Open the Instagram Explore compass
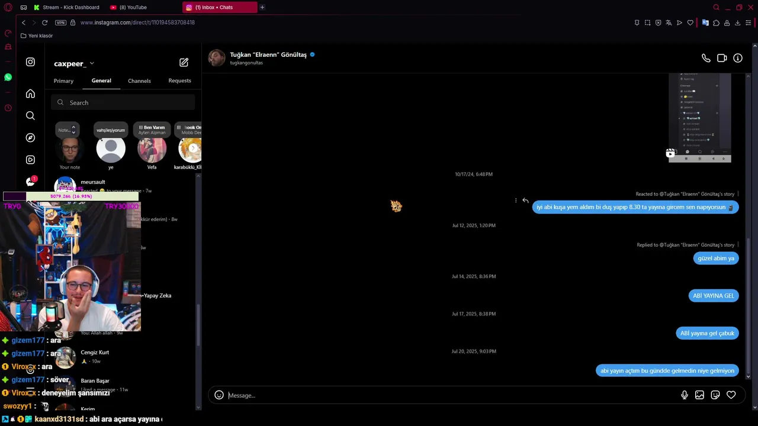This screenshot has height=426, width=758. pyautogui.click(x=30, y=137)
